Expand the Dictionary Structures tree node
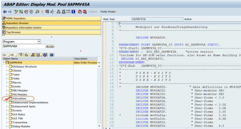Image resolution: width=241 pixels, height=129 pixels. (x=7, y=67)
